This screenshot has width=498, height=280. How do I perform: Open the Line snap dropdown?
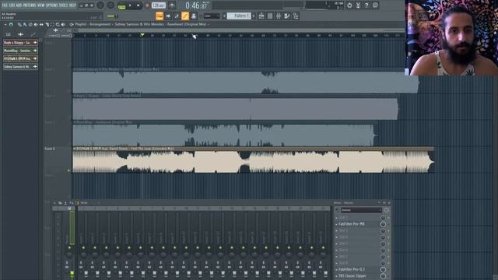point(212,16)
